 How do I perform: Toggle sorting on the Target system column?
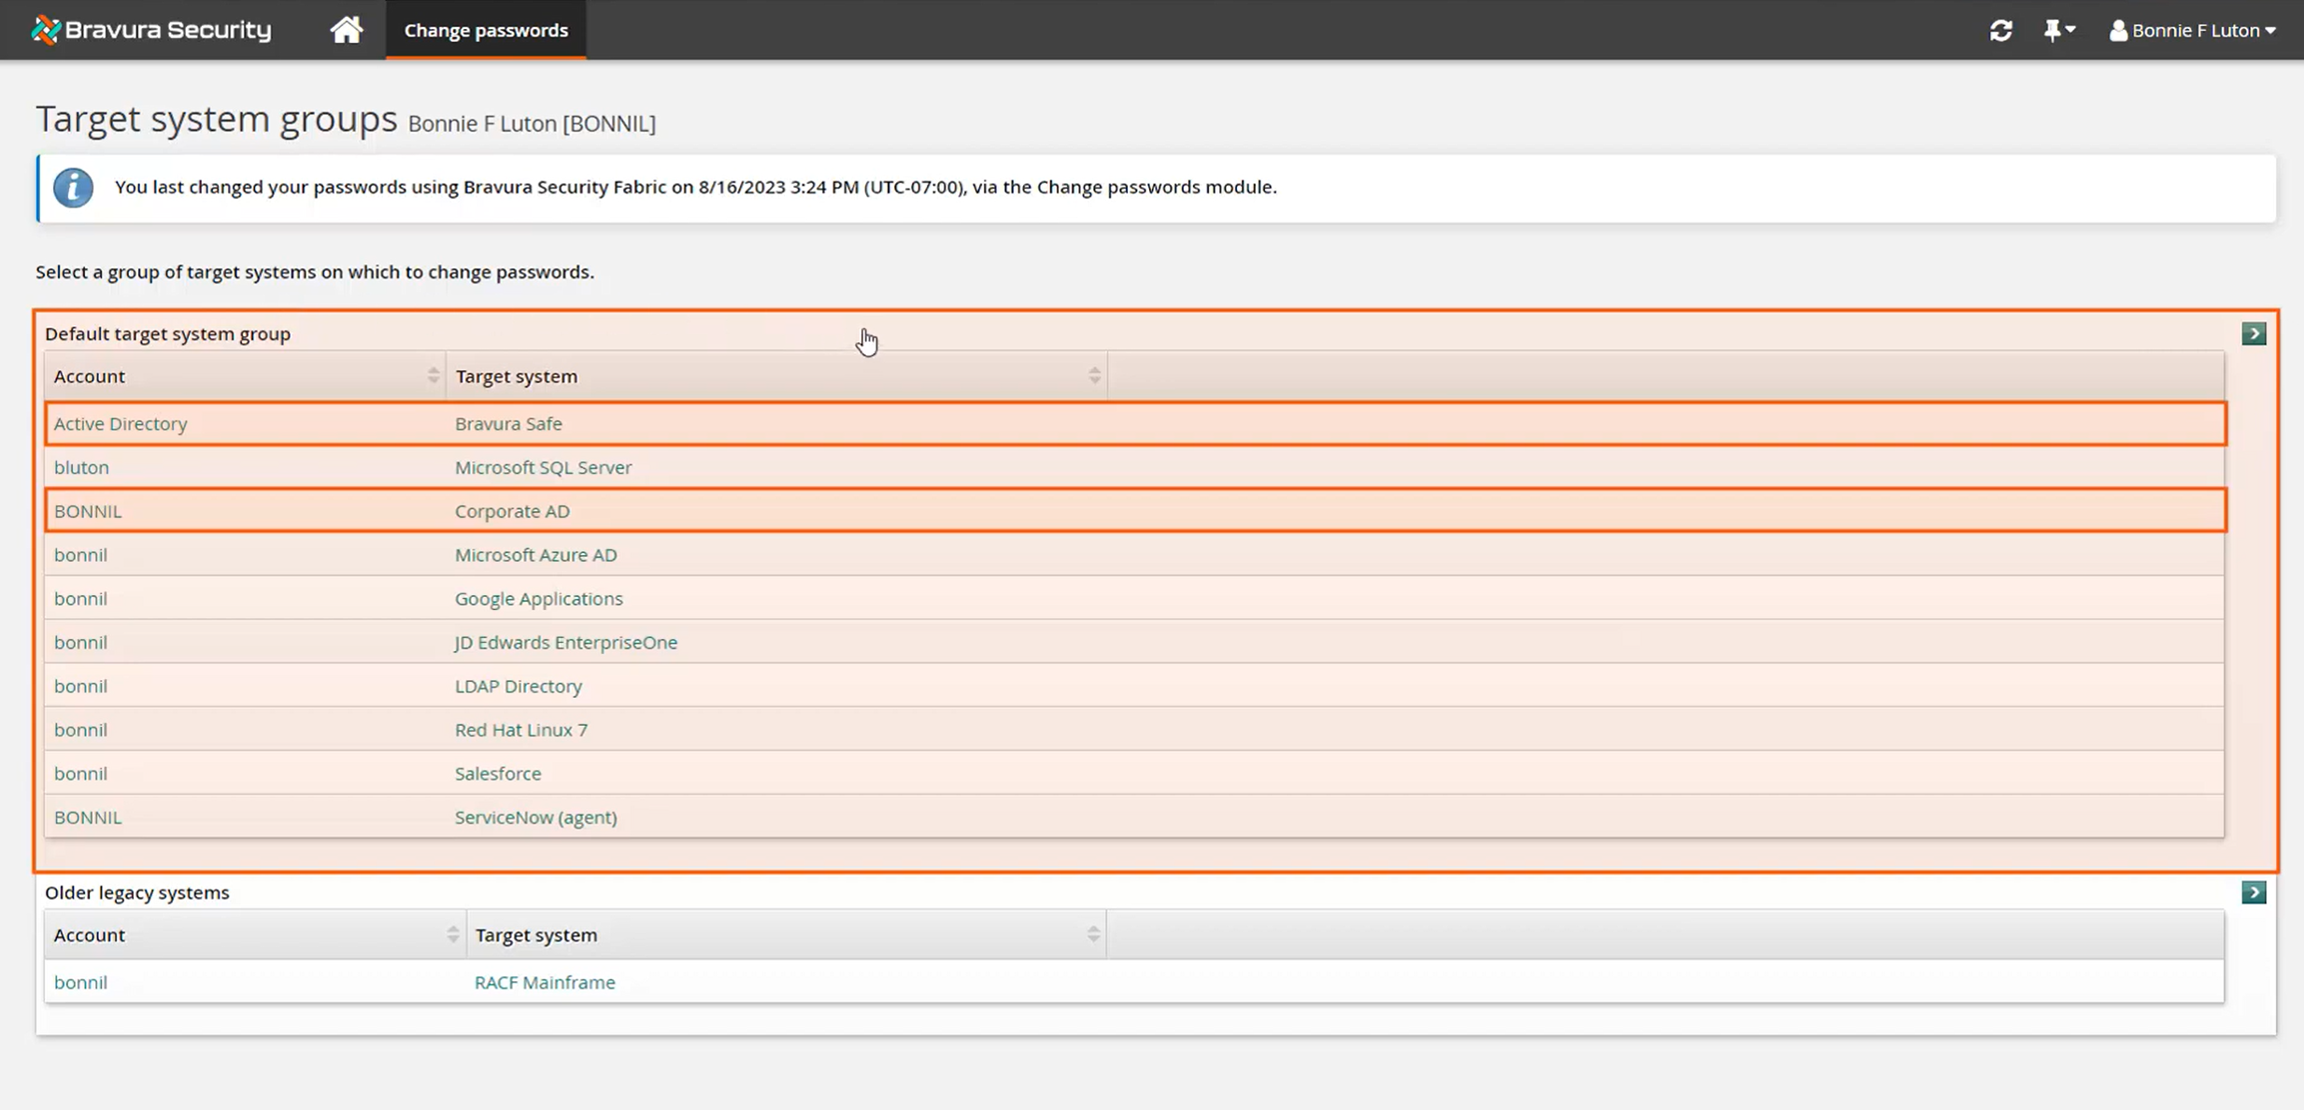click(1094, 375)
